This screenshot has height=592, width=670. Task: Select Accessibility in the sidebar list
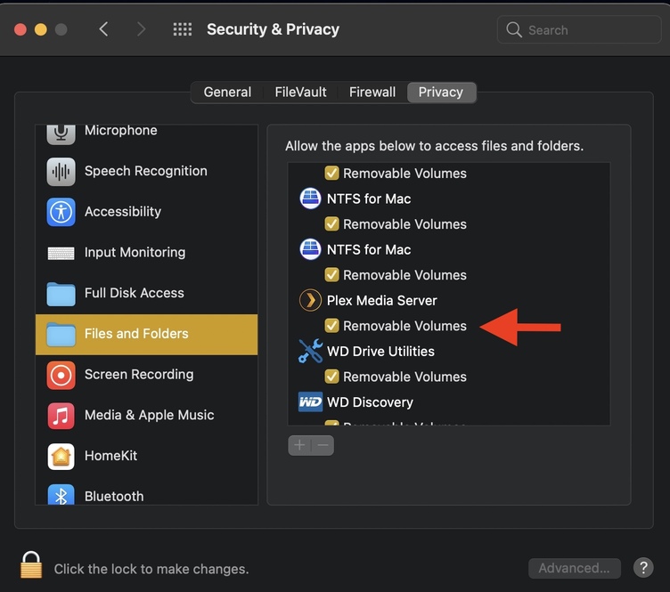coord(146,212)
